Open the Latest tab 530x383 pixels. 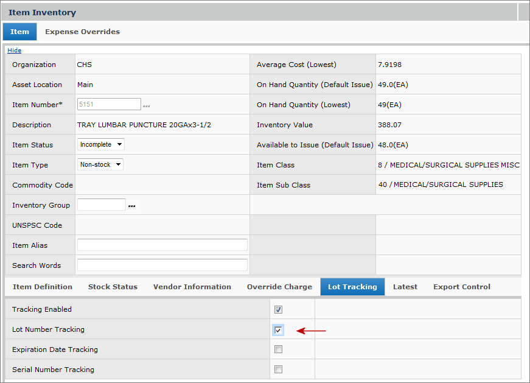point(405,287)
